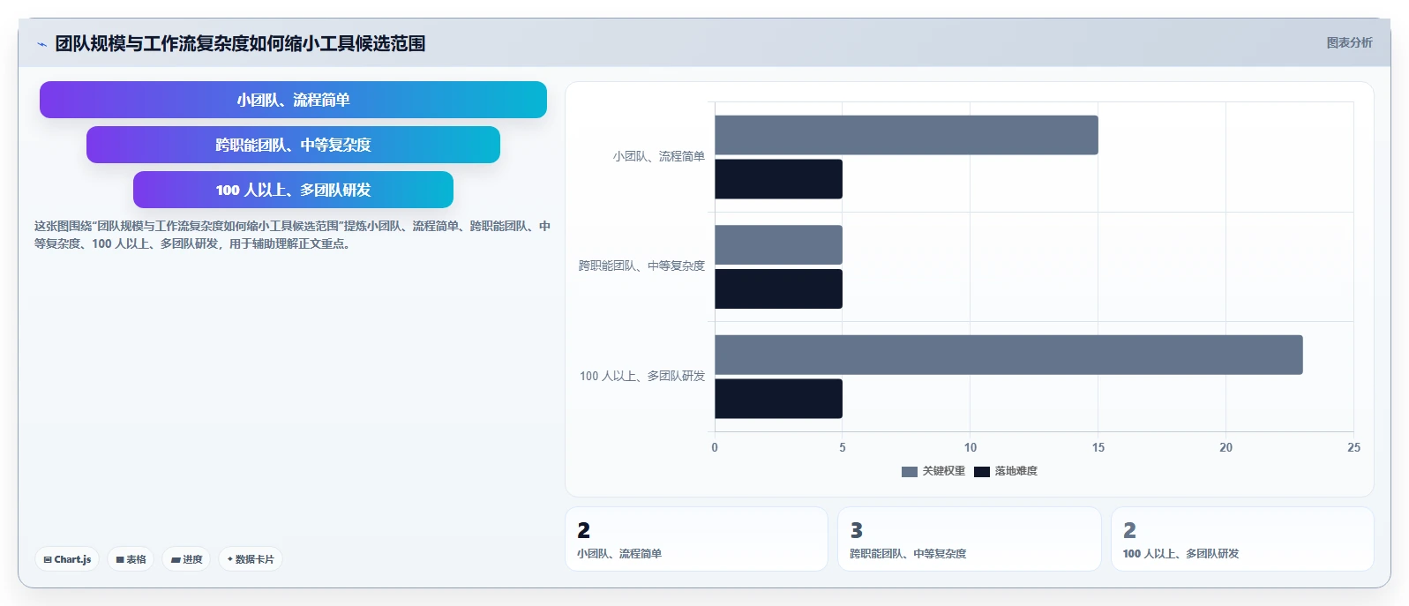Open the data card 2 100 人以上、多团队研发
This screenshot has height=606, width=1409.
1242,539
